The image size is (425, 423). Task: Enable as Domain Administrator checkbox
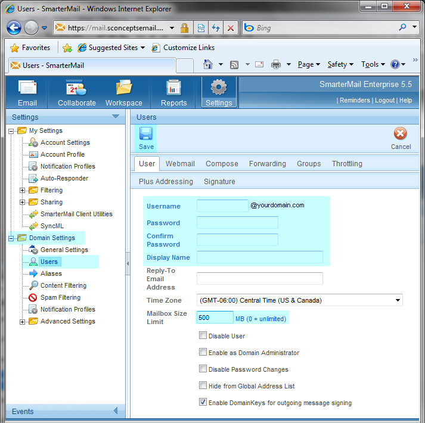(x=203, y=352)
